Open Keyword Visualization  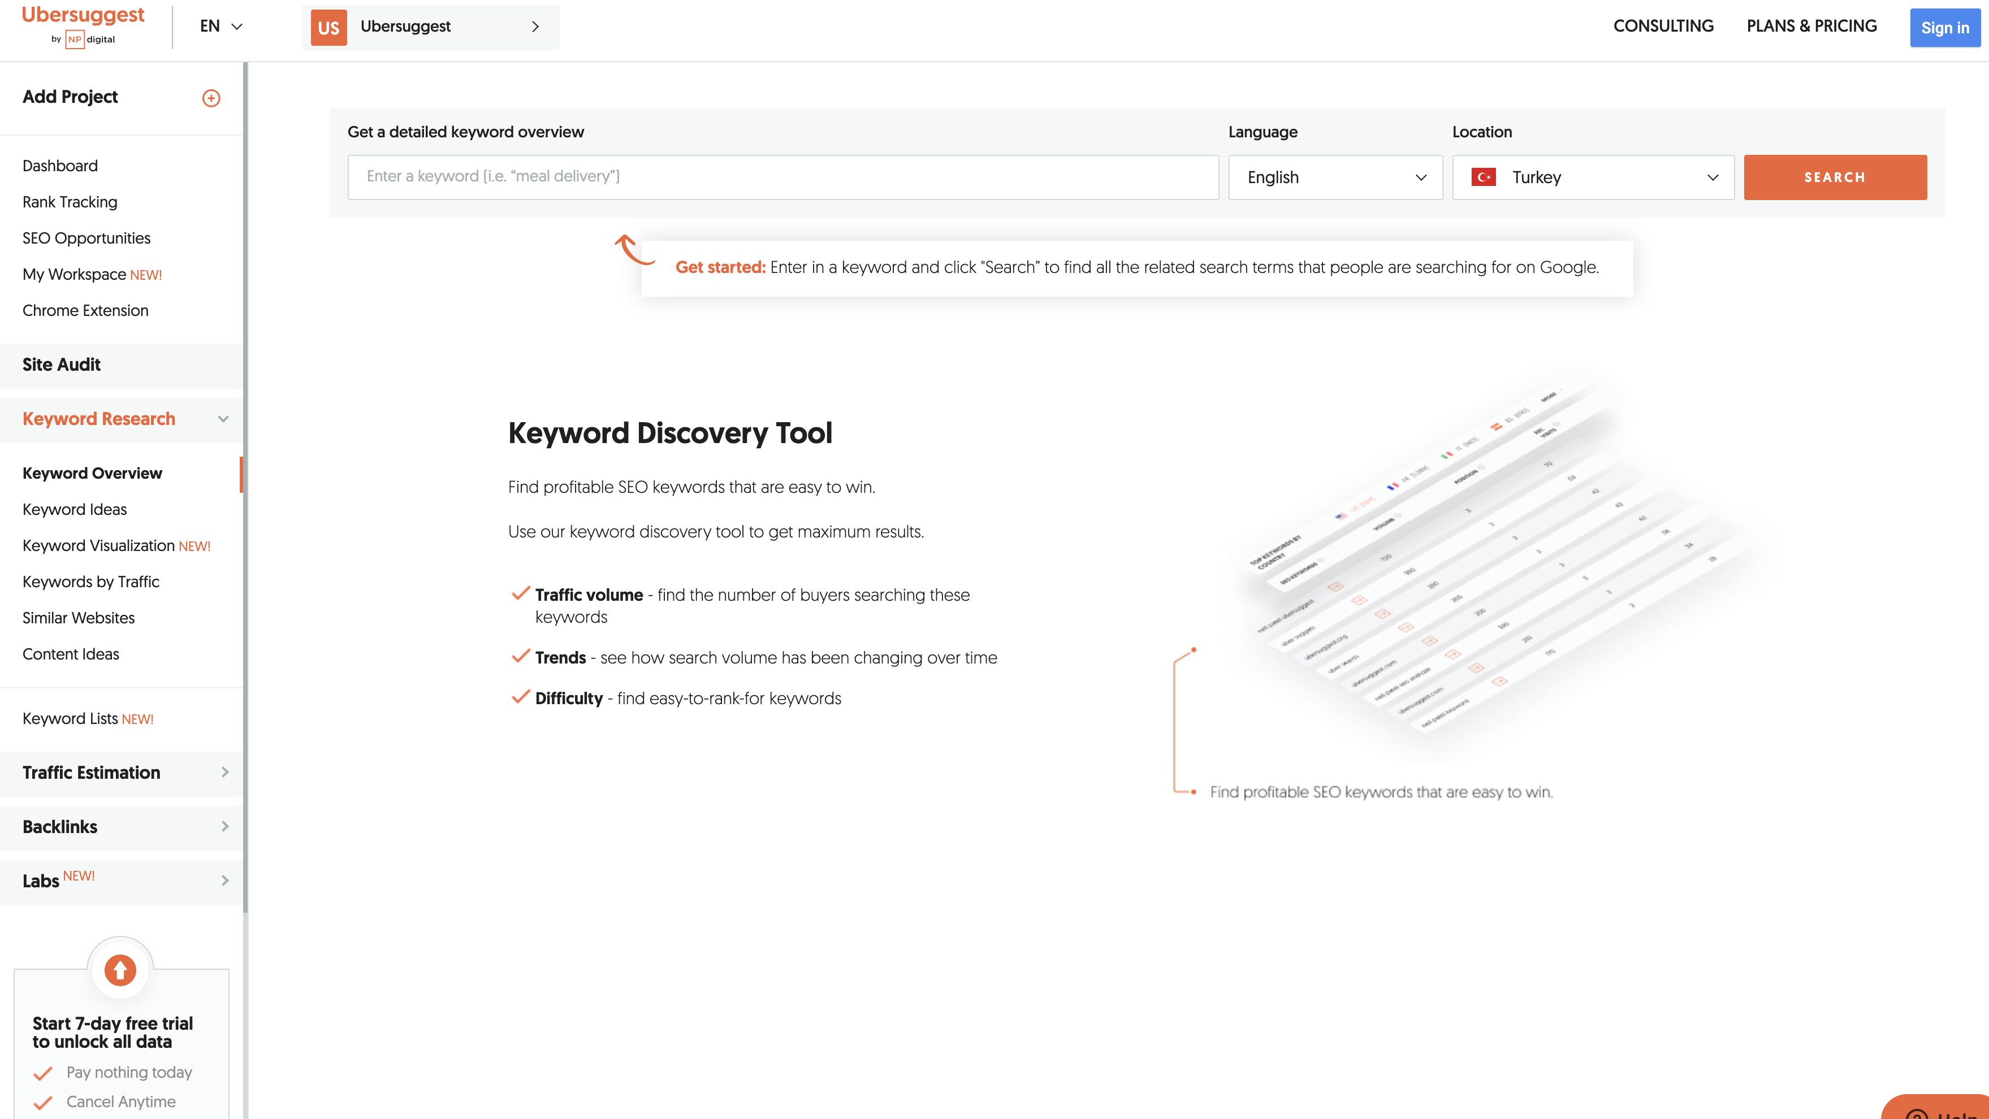click(x=116, y=545)
